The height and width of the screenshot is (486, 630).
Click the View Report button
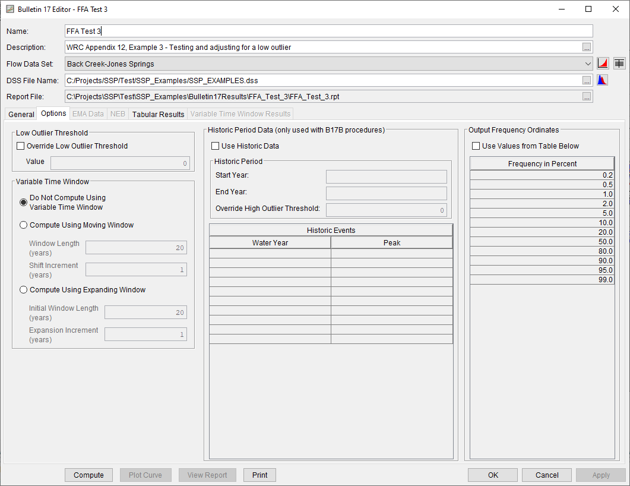tap(207, 475)
